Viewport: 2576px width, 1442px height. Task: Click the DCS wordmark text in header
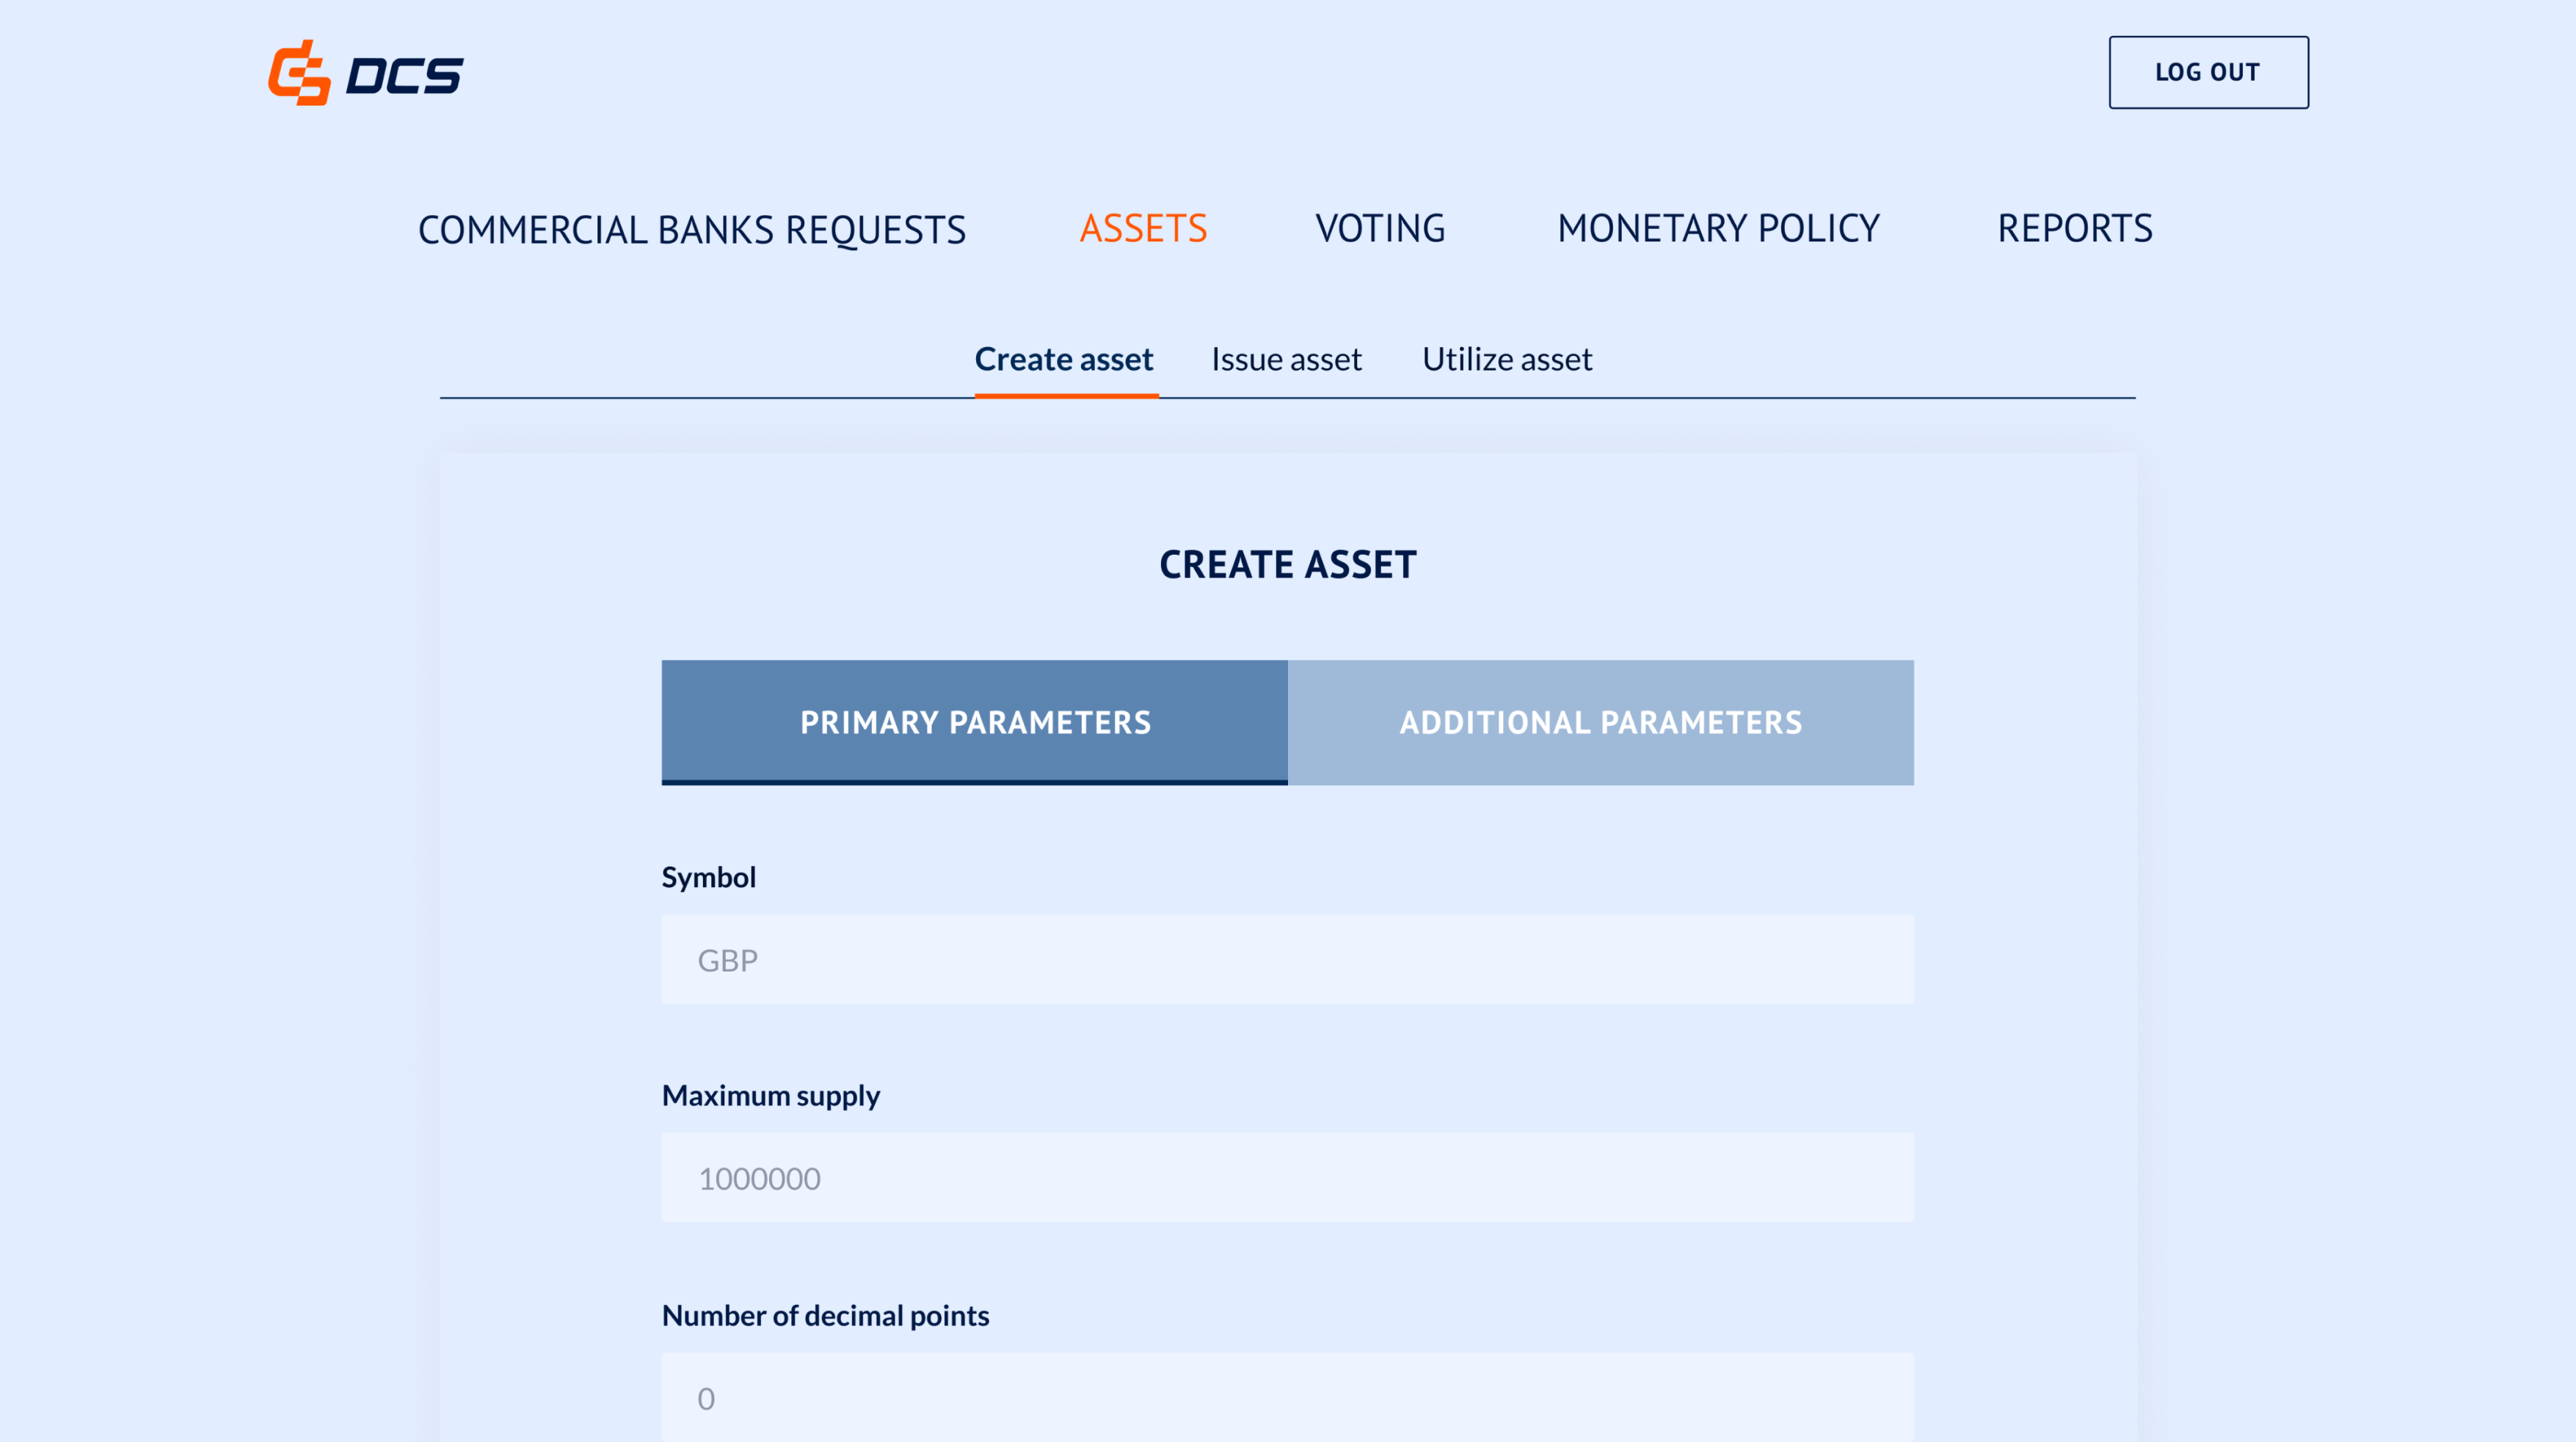404,75
